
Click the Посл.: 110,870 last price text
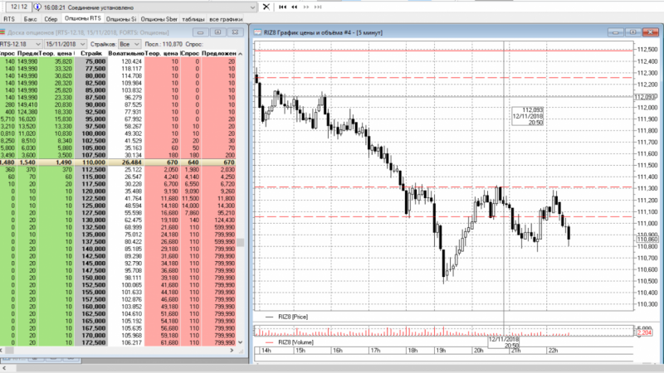pos(164,44)
